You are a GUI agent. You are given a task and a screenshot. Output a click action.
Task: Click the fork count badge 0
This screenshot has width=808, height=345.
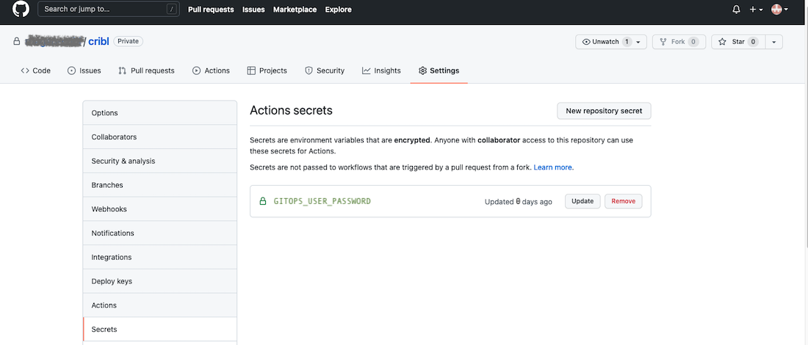[x=693, y=42]
